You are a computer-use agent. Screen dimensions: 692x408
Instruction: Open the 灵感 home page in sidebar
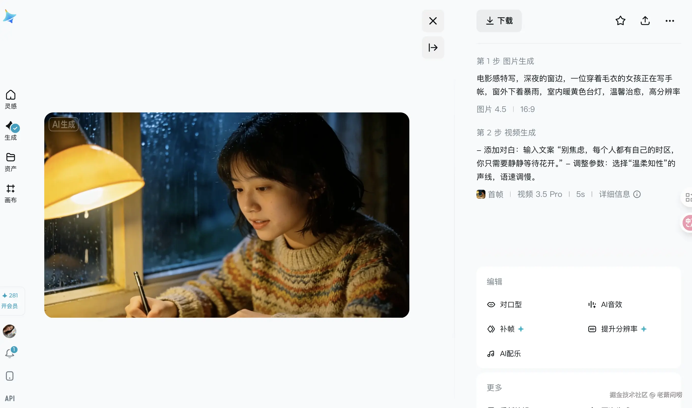pyautogui.click(x=10, y=99)
